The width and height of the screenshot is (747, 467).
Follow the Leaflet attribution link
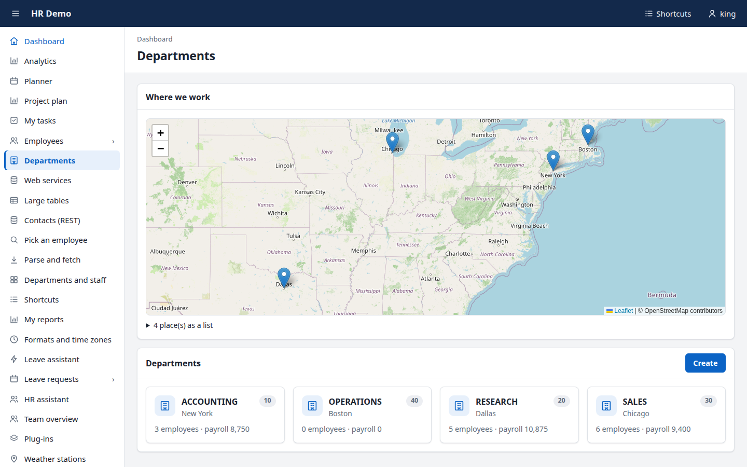click(620, 311)
